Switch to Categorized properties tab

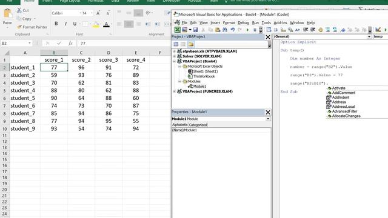pos(198,125)
